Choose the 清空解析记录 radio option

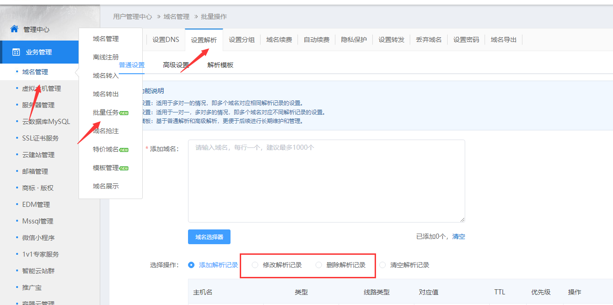coord(382,265)
